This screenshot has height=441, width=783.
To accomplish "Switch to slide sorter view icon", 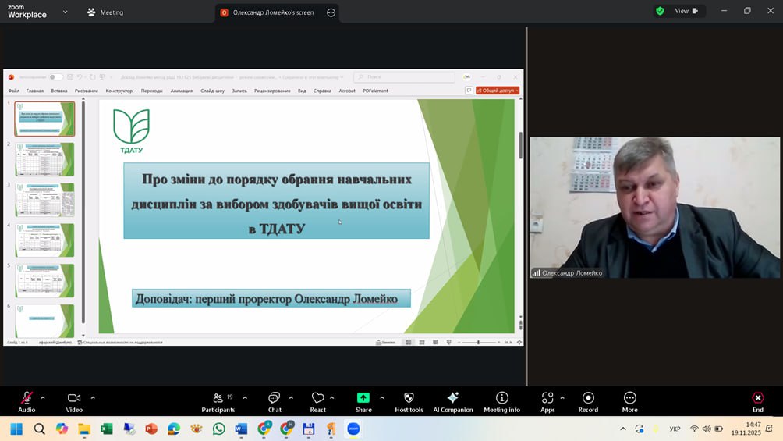I will [x=422, y=343].
